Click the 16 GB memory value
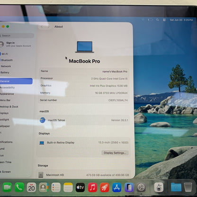The image size is (197, 197). pos(111,93)
